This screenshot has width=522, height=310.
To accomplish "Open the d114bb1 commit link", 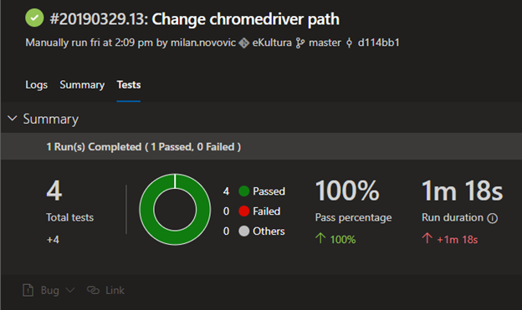I will pos(378,43).
